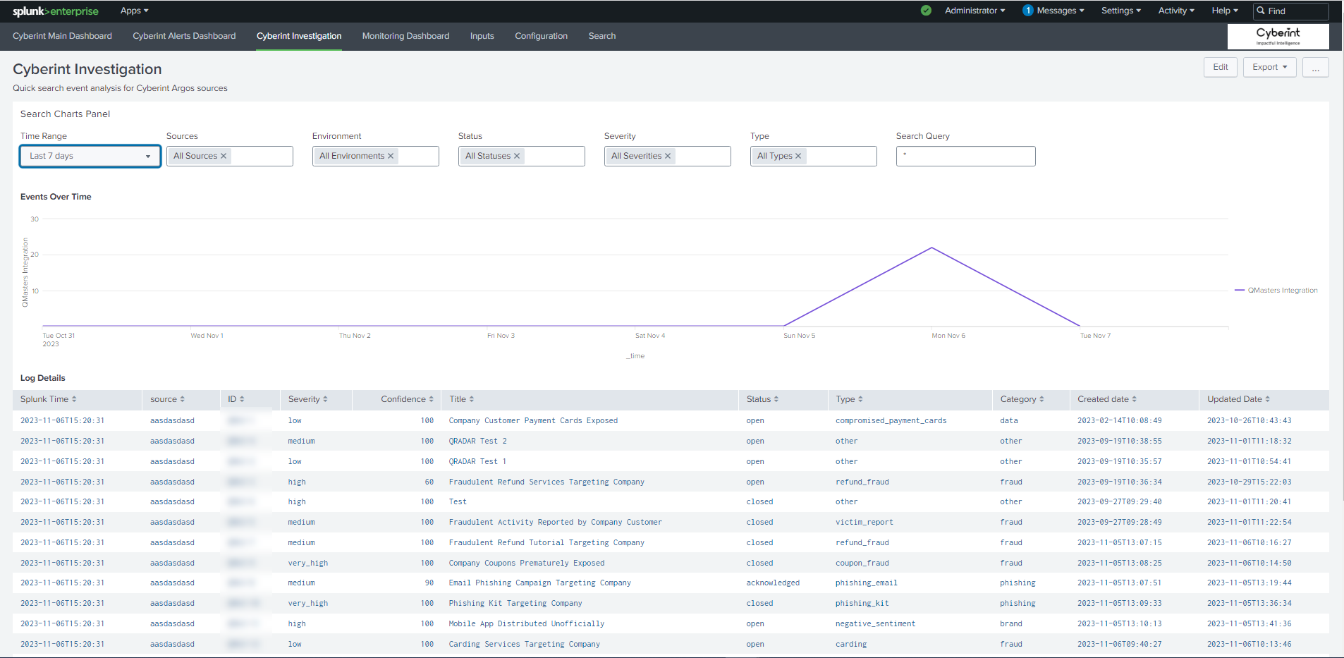This screenshot has height=658, width=1344.
Task: Click the more actions ellipsis button
Action: click(x=1315, y=67)
